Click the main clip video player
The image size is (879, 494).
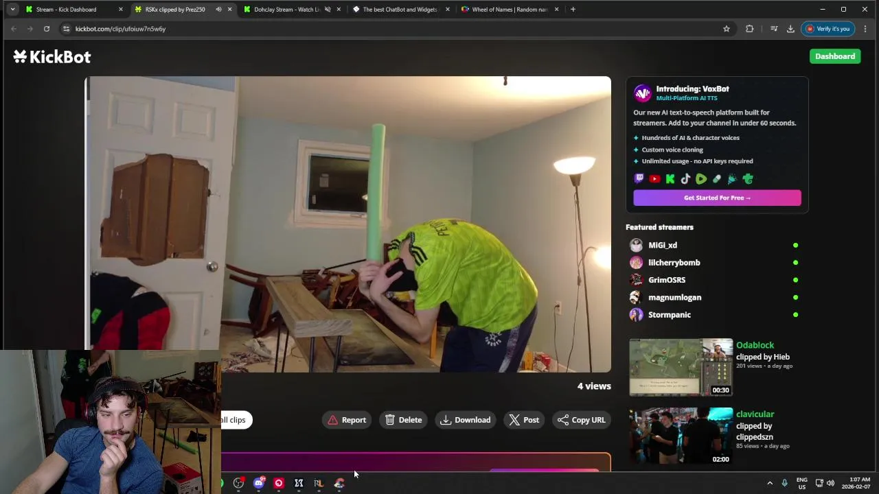347,224
